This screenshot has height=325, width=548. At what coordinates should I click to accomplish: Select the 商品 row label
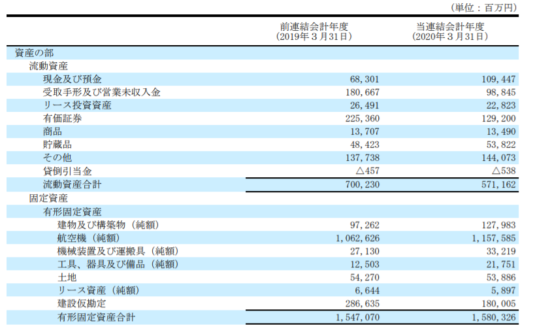coord(52,131)
